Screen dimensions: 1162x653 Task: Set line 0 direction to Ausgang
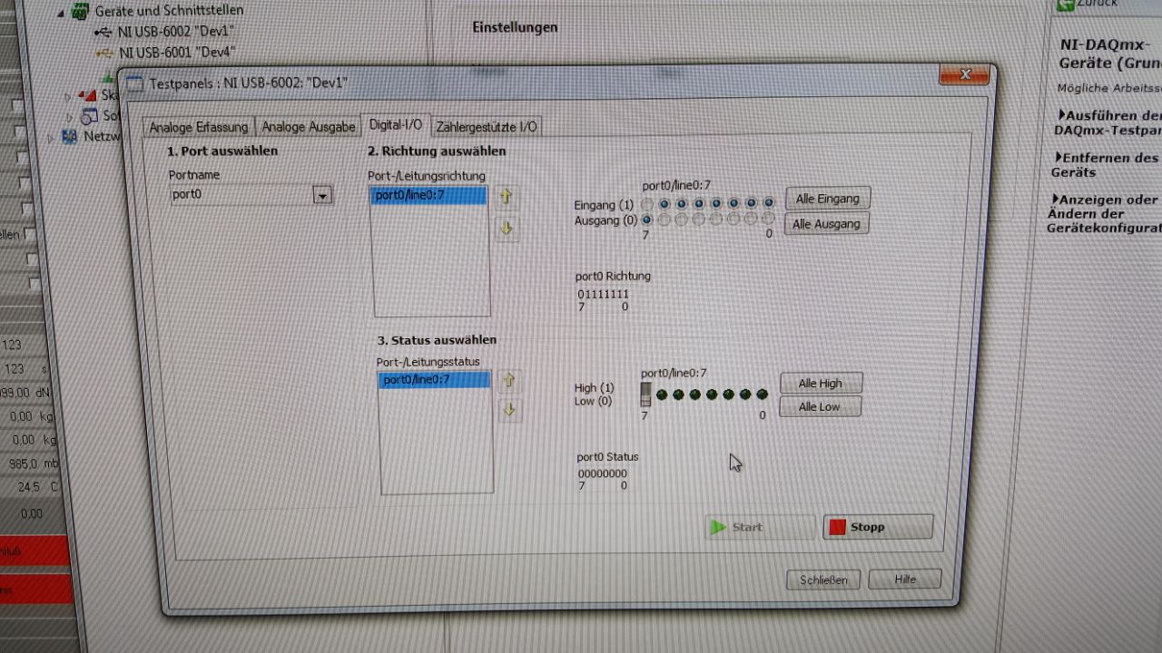click(x=768, y=219)
